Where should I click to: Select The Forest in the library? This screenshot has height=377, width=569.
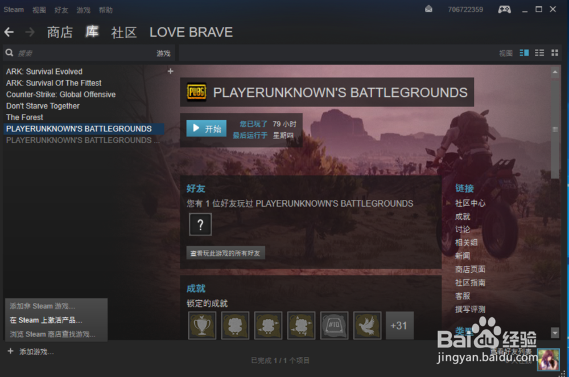24,117
